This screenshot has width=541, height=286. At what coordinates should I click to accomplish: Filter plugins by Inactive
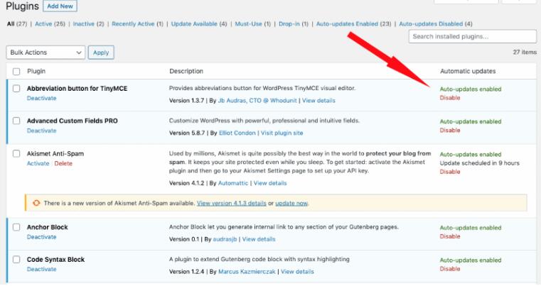(83, 24)
